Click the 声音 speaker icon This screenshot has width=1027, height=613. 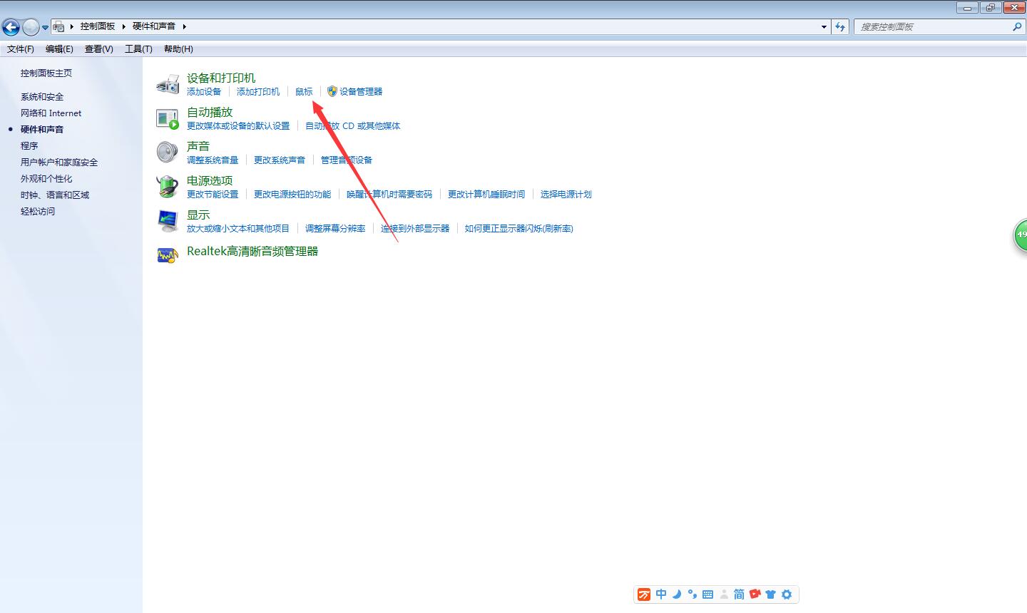click(168, 153)
